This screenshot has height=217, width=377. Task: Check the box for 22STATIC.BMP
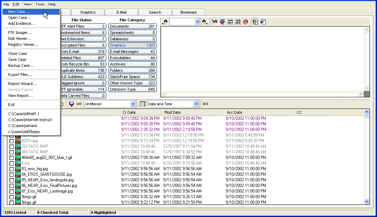(12, 146)
